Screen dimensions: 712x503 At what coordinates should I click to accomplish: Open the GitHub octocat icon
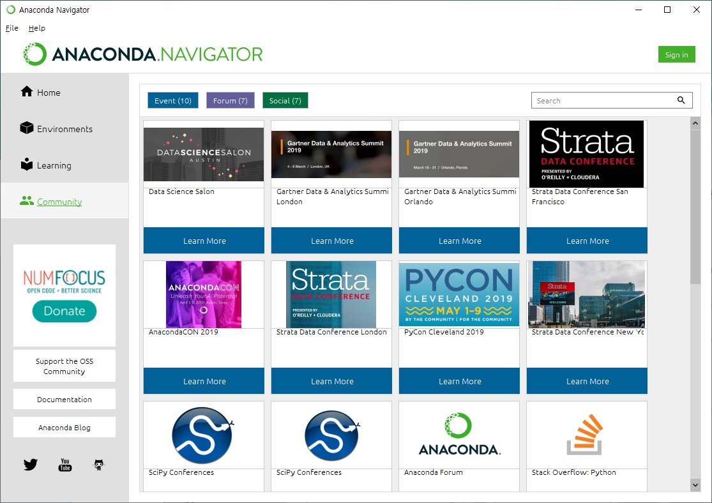click(99, 465)
